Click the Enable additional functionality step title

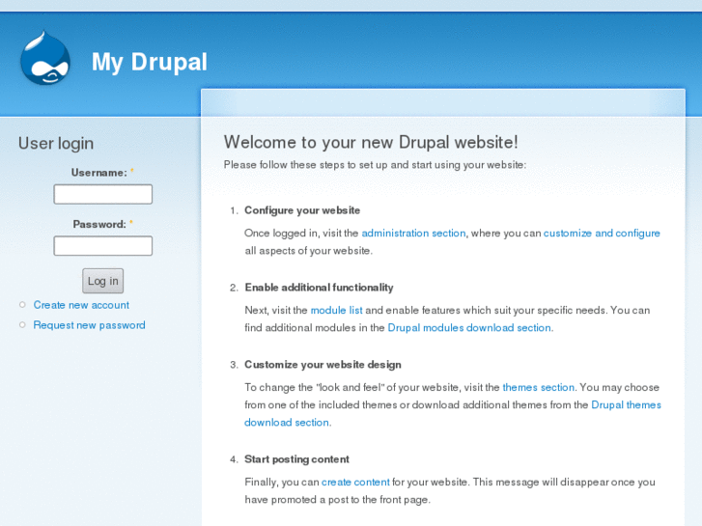319,288
